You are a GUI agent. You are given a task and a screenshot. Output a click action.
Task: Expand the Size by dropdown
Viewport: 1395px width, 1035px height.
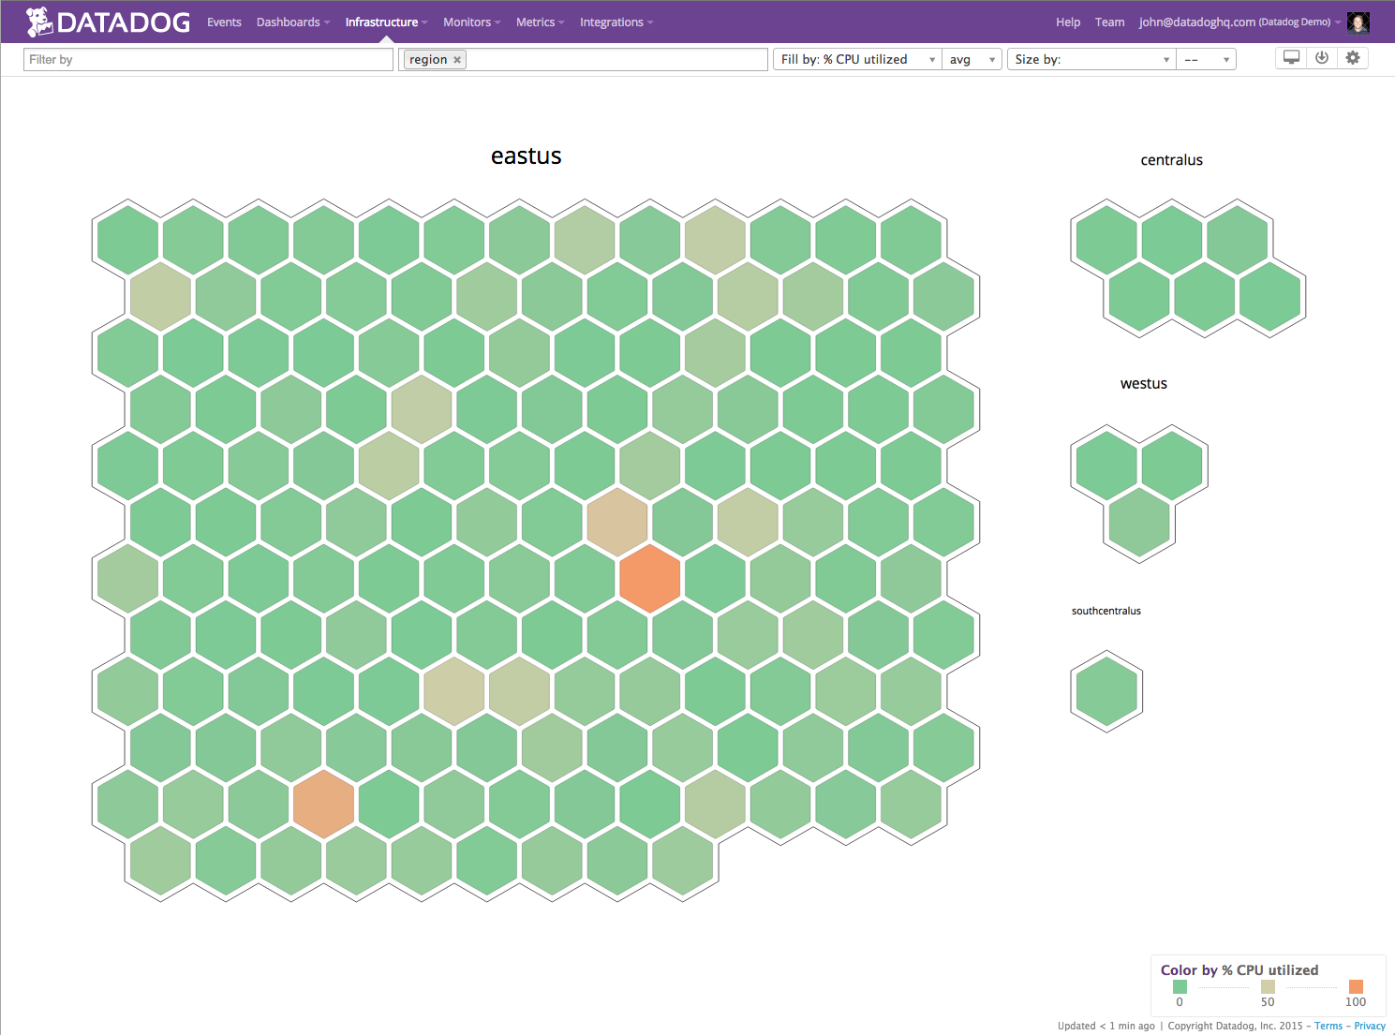click(x=1091, y=60)
